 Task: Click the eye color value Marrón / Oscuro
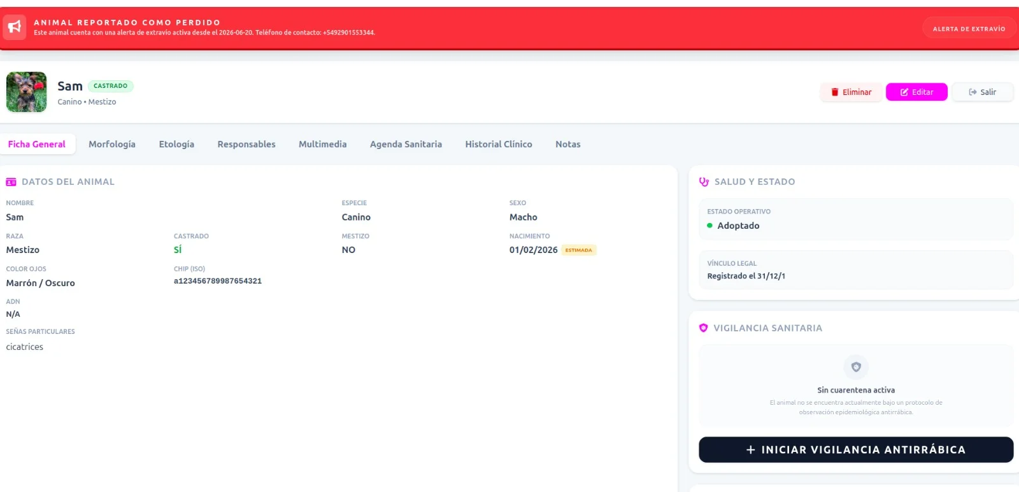tap(40, 283)
